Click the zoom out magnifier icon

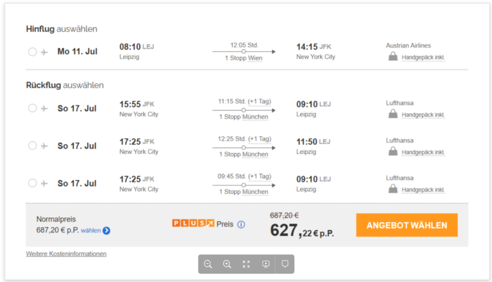click(208, 264)
